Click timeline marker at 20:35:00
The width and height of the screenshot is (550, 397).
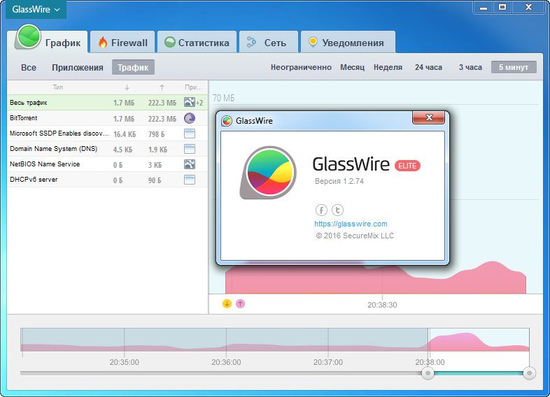coord(124,362)
